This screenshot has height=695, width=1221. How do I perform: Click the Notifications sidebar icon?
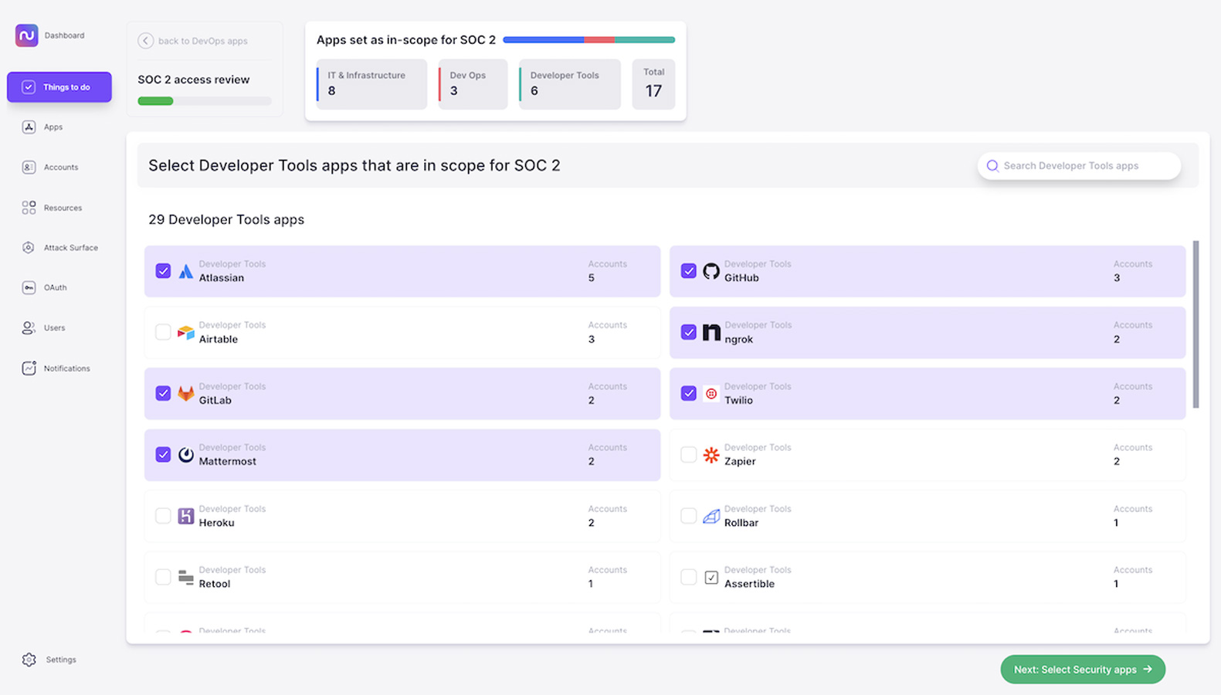(x=29, y=368)
